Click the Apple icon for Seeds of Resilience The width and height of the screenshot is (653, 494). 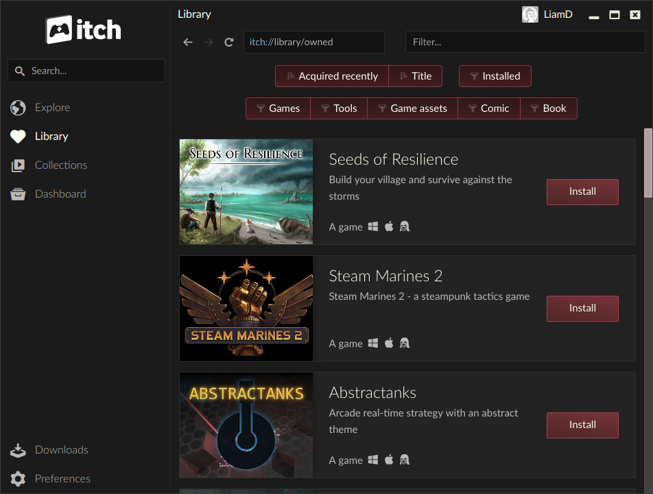click(389, 226)
